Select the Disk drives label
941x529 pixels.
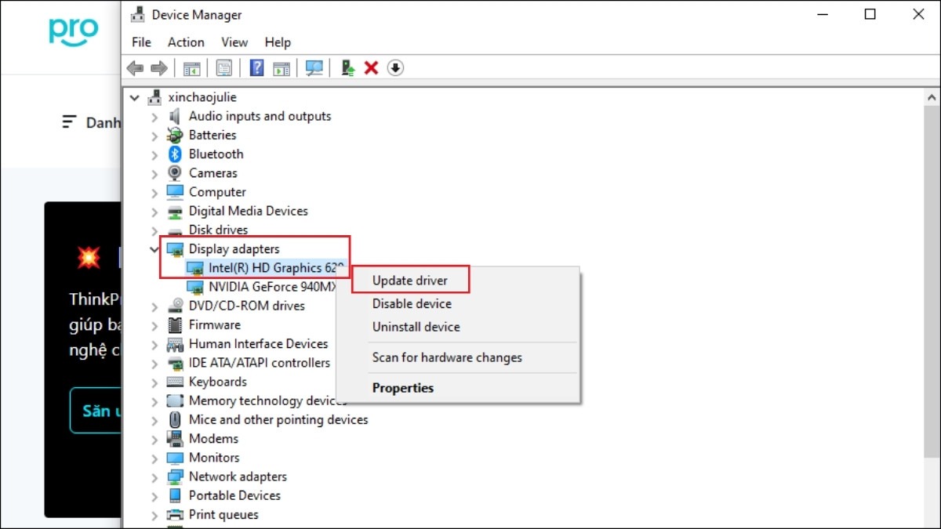(218, 230)
